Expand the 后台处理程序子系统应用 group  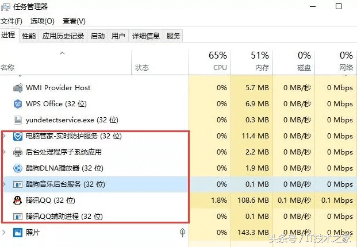click(x=5, y=152)
